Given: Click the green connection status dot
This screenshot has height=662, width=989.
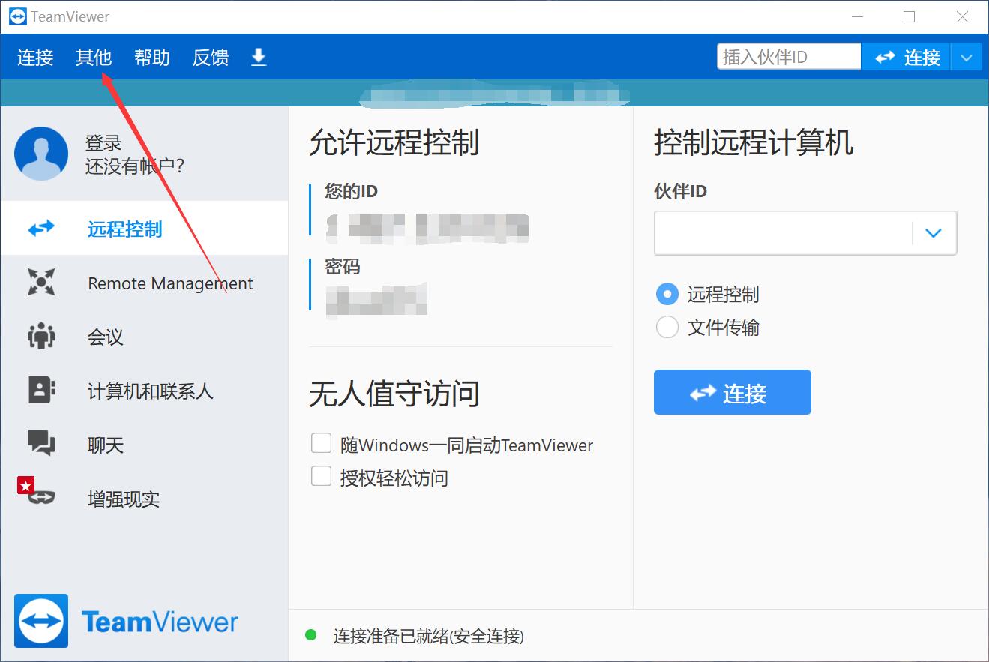Looking at the screenshot, I should (x=311, y=636).
